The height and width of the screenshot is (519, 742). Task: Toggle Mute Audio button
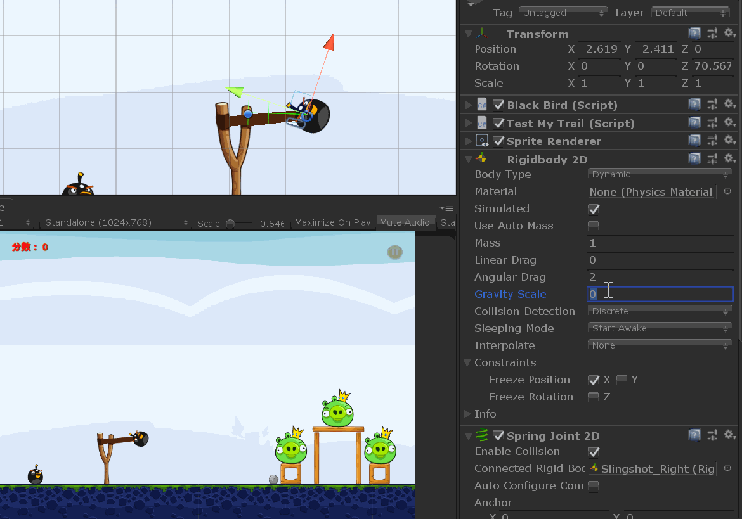(x=405, y=222)
